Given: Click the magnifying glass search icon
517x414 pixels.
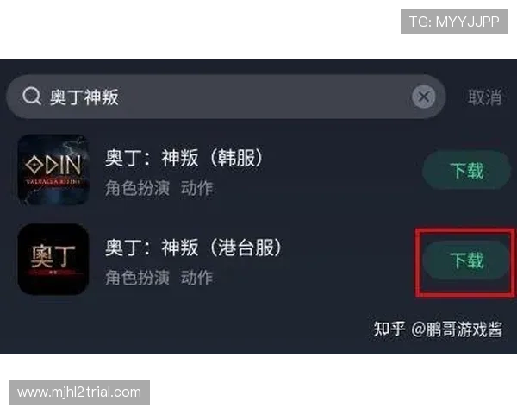Looking at the screenshot, I should click(32, 97).
